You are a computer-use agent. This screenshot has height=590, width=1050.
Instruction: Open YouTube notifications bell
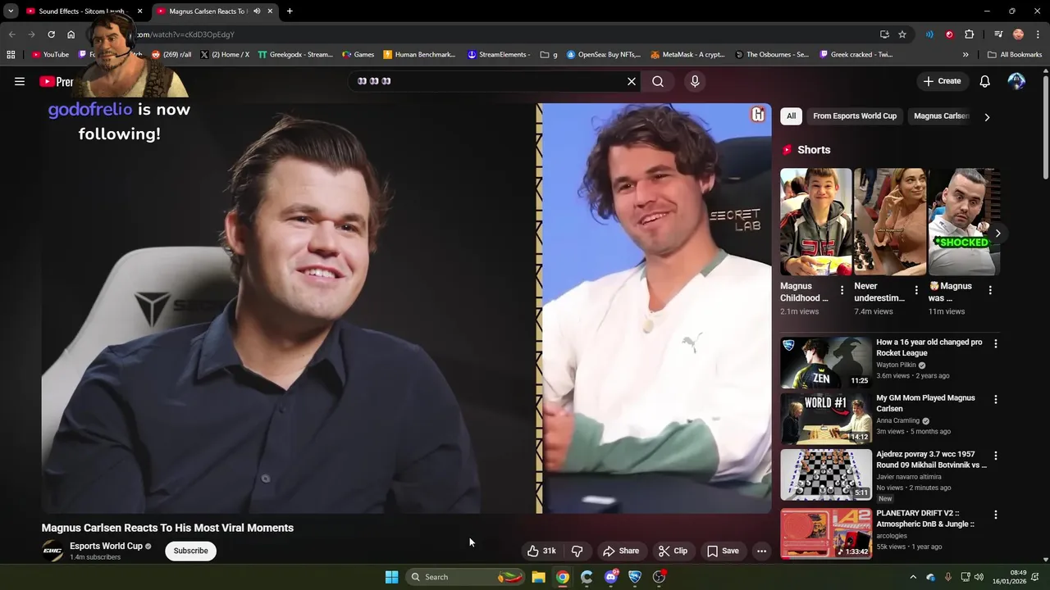pos(985,81)
